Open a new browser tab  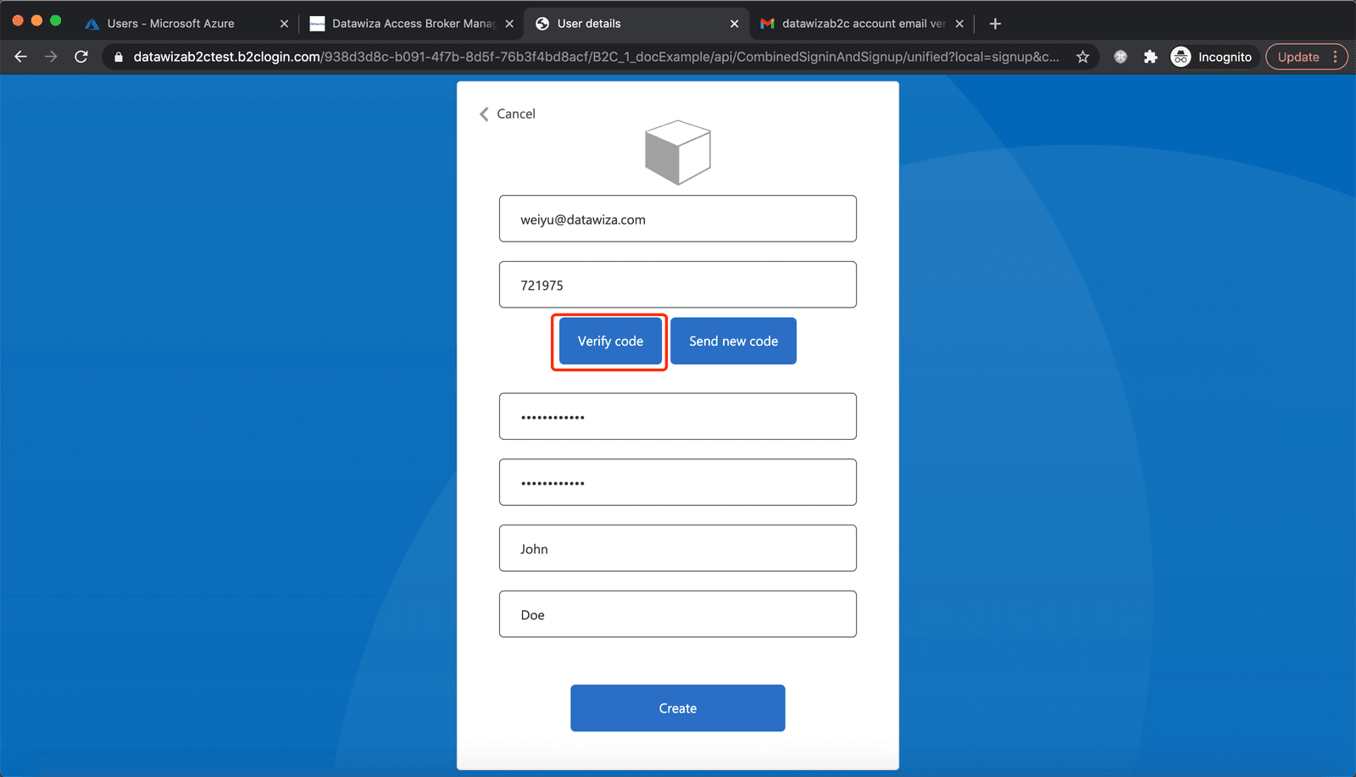[x=995, y=24]
